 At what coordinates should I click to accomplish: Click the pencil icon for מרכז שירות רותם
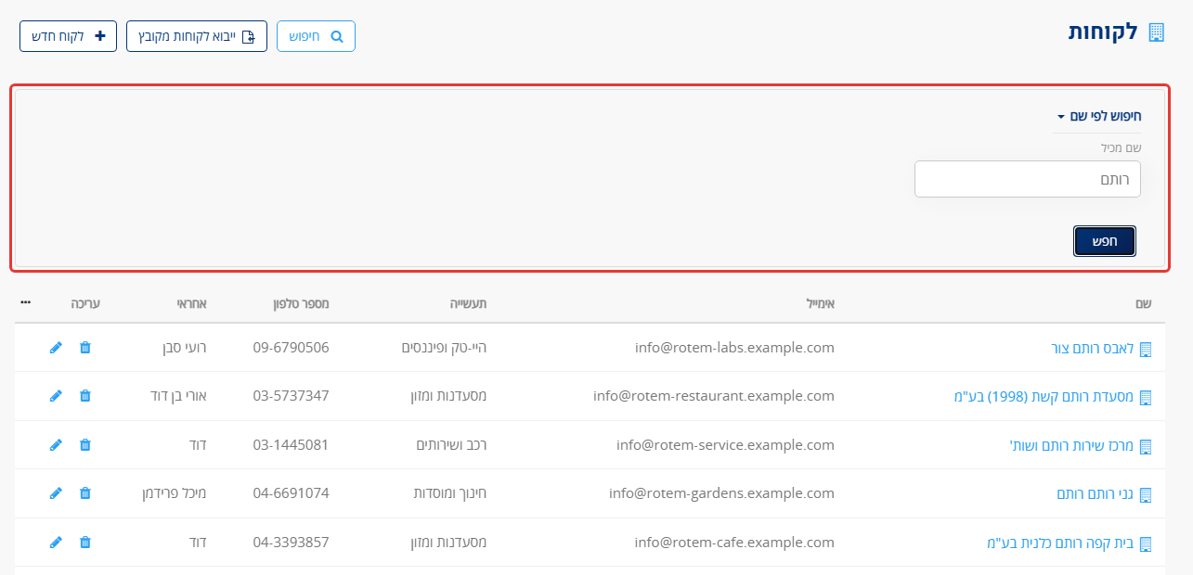(56, 444)
